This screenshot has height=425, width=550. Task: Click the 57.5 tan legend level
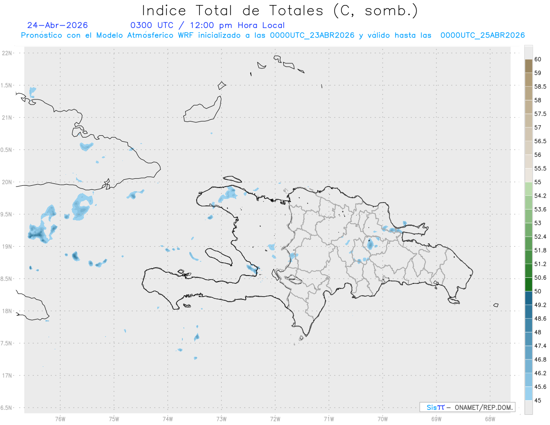point(528,107)
